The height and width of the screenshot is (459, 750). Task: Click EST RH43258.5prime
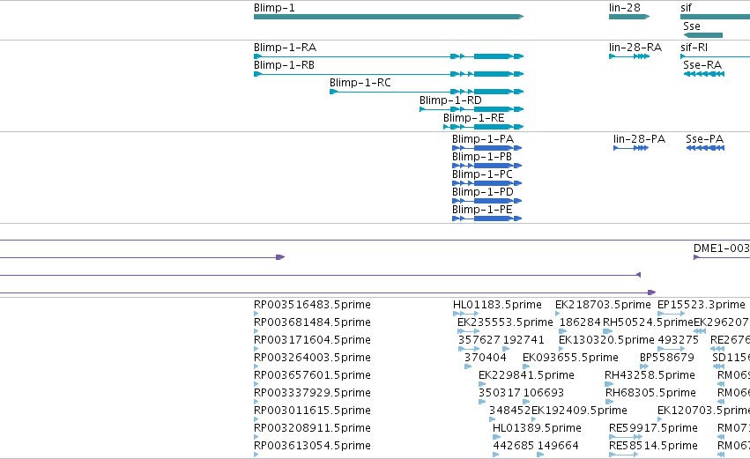point(650,375)
